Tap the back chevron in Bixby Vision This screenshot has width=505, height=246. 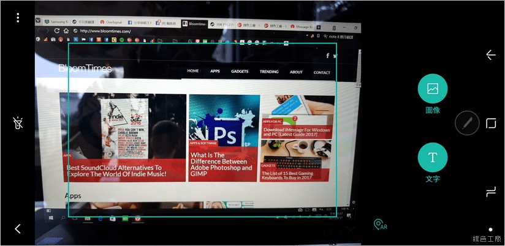[x=18, y=229]
